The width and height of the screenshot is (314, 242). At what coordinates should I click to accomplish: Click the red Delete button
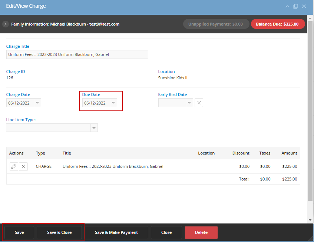click(x=201, y=232)
